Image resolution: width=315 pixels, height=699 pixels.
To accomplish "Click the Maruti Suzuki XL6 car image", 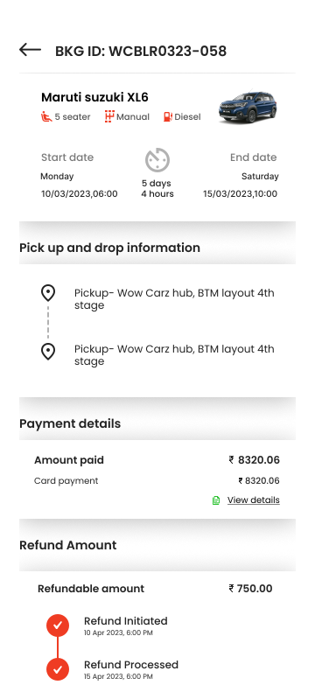I will click(247, 107).
